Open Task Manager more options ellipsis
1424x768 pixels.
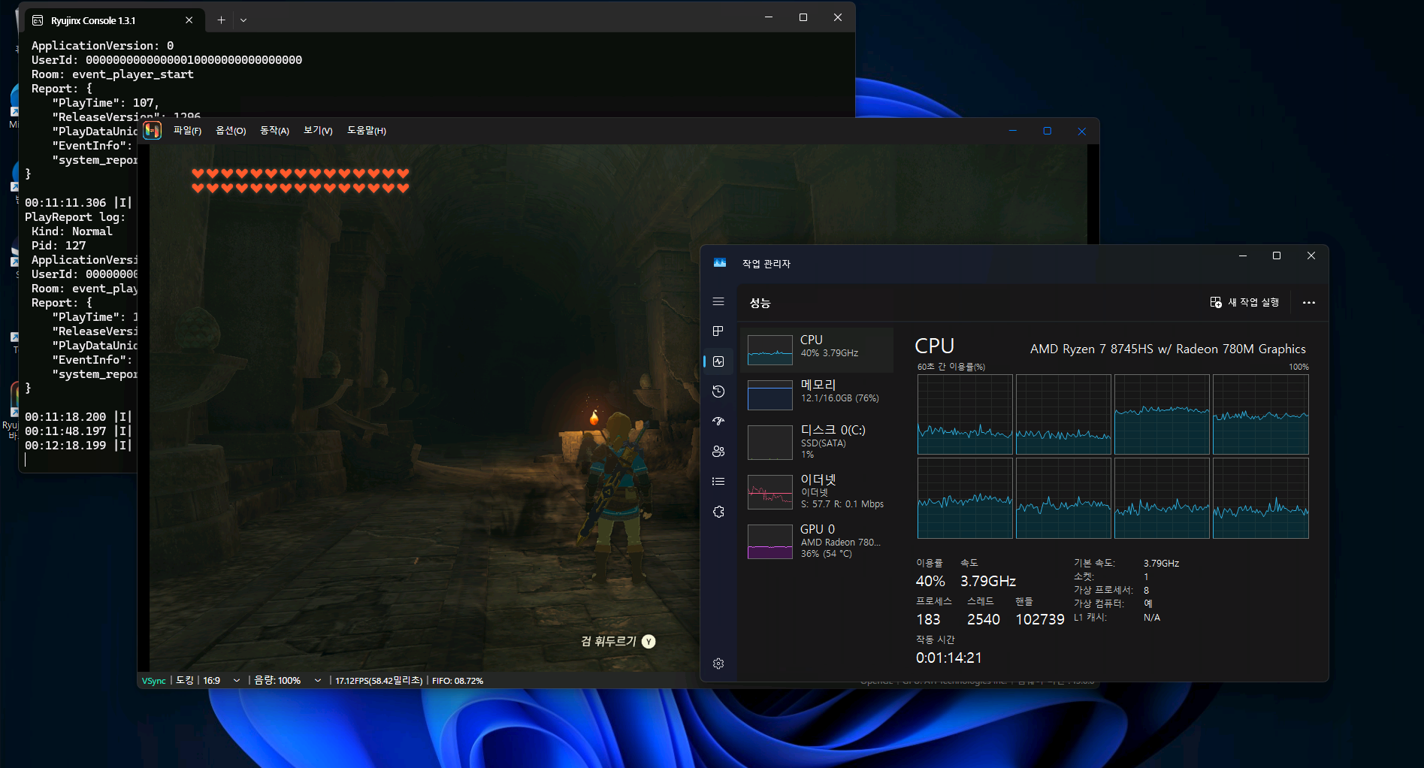[x=1309, y=302]
